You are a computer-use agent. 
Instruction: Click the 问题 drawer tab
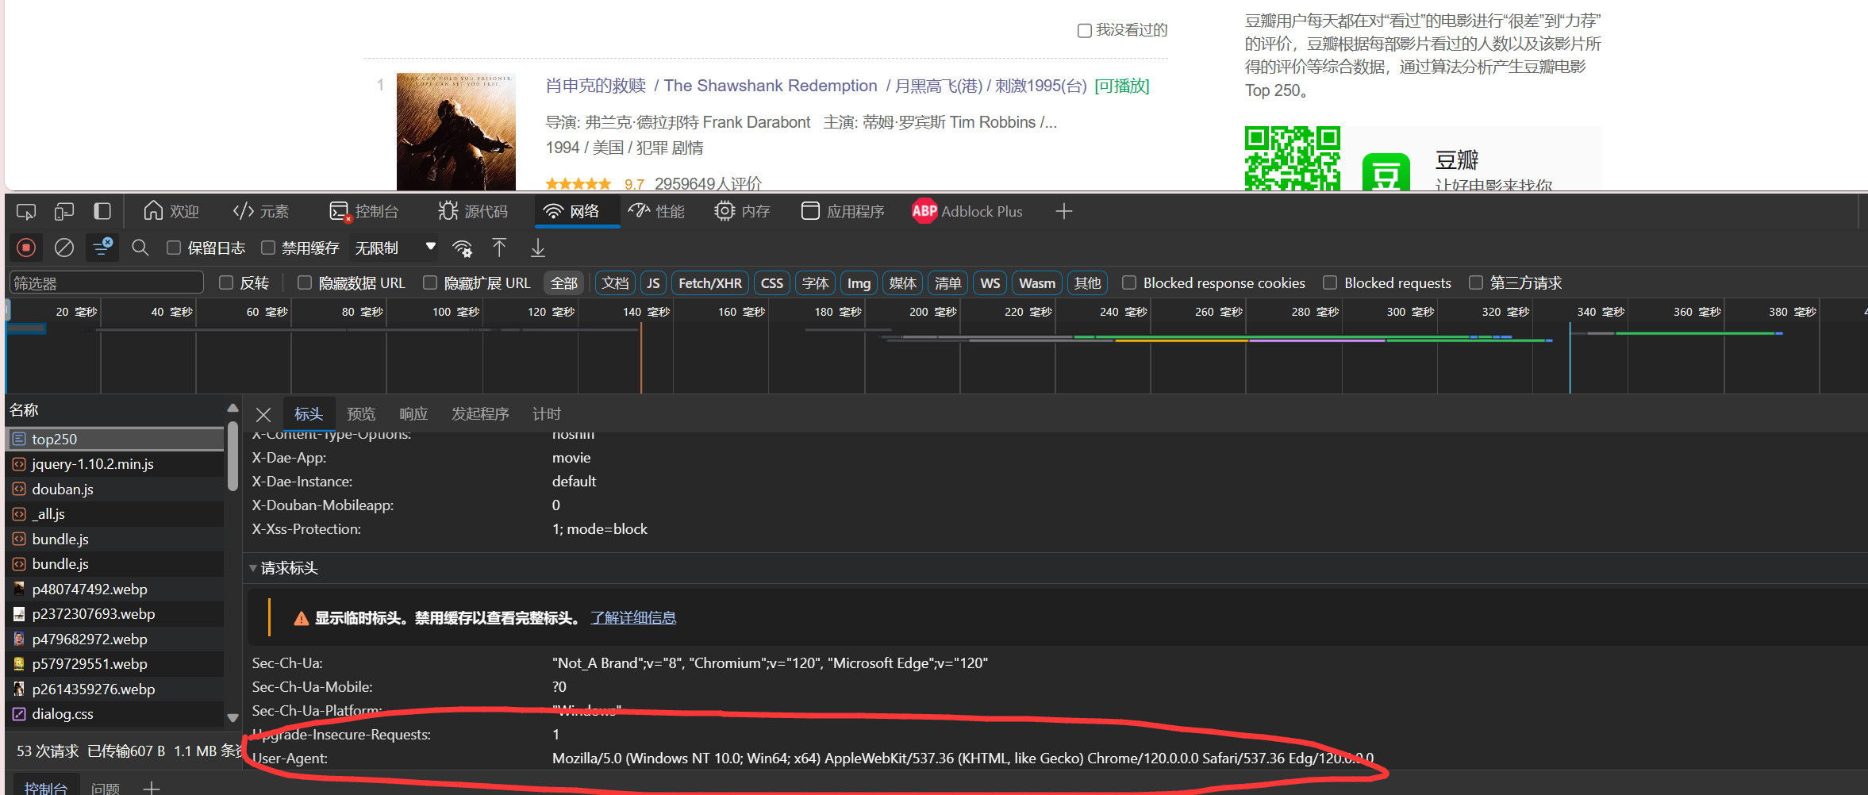tap(106, 788)
